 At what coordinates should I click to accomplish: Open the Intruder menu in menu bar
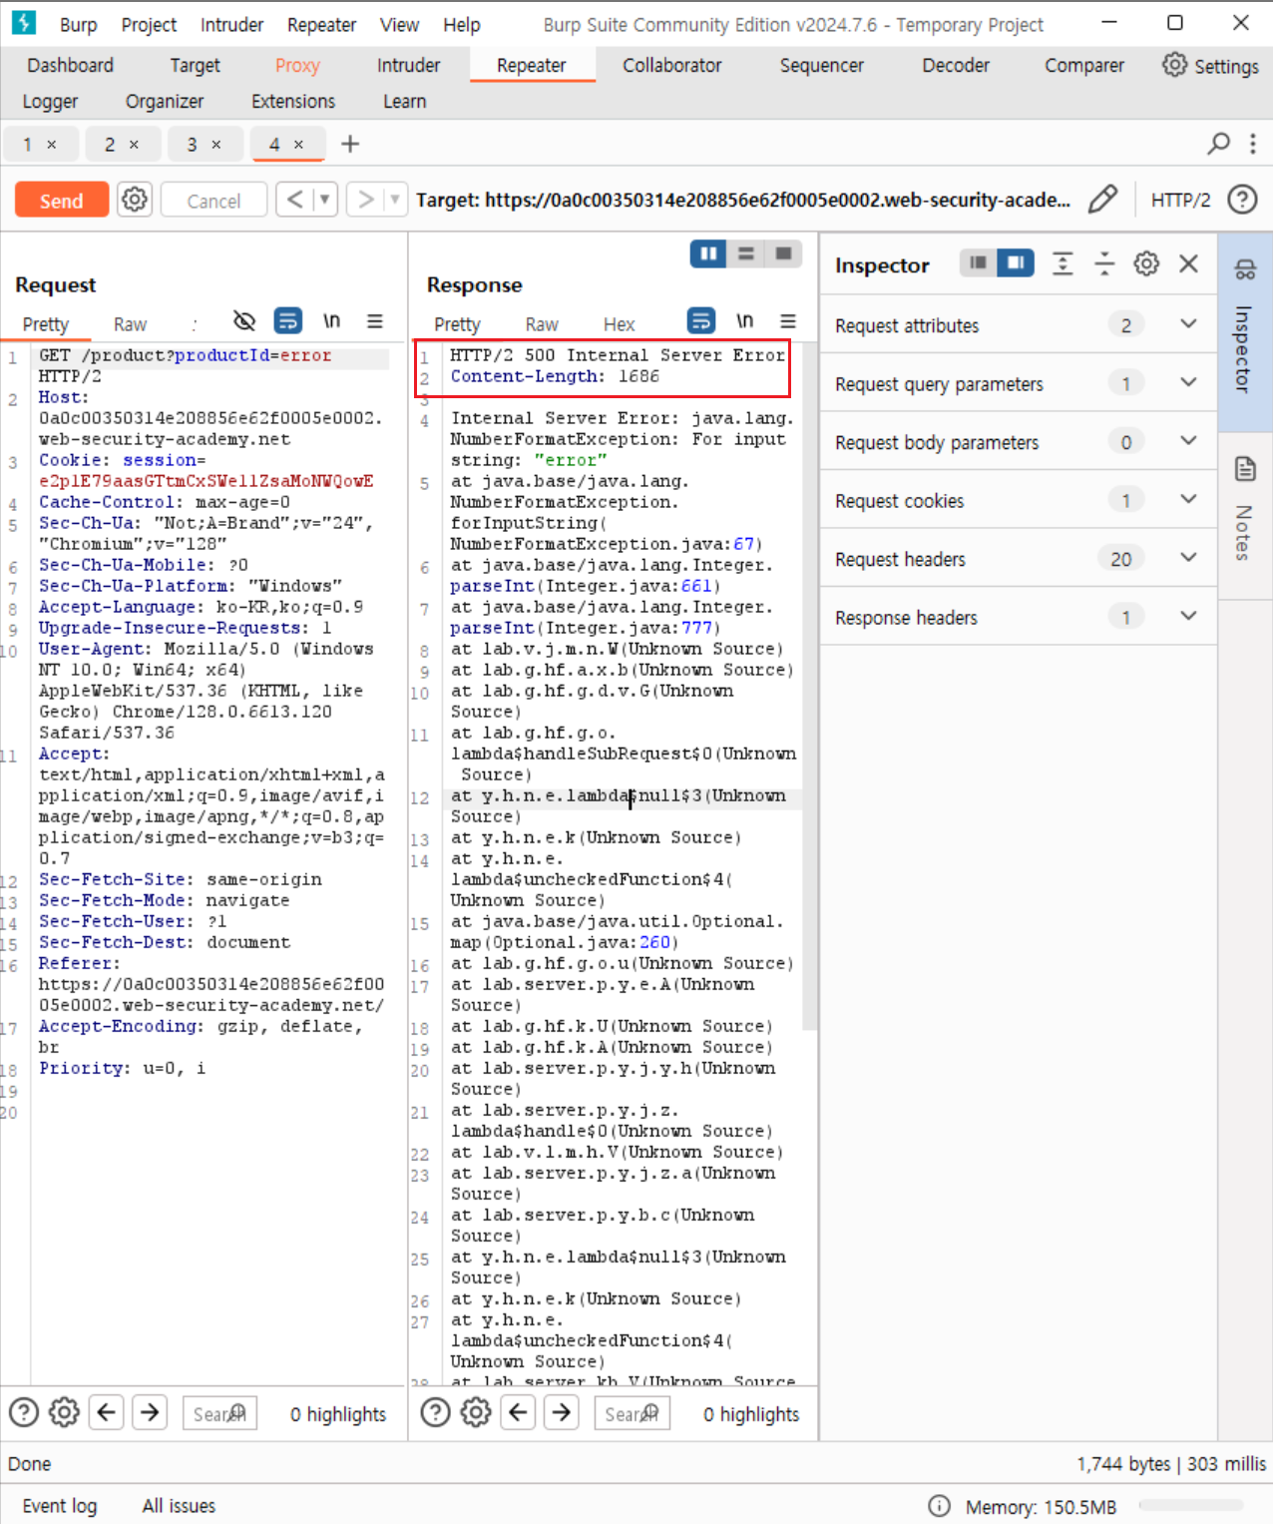(x=231, y=25)
